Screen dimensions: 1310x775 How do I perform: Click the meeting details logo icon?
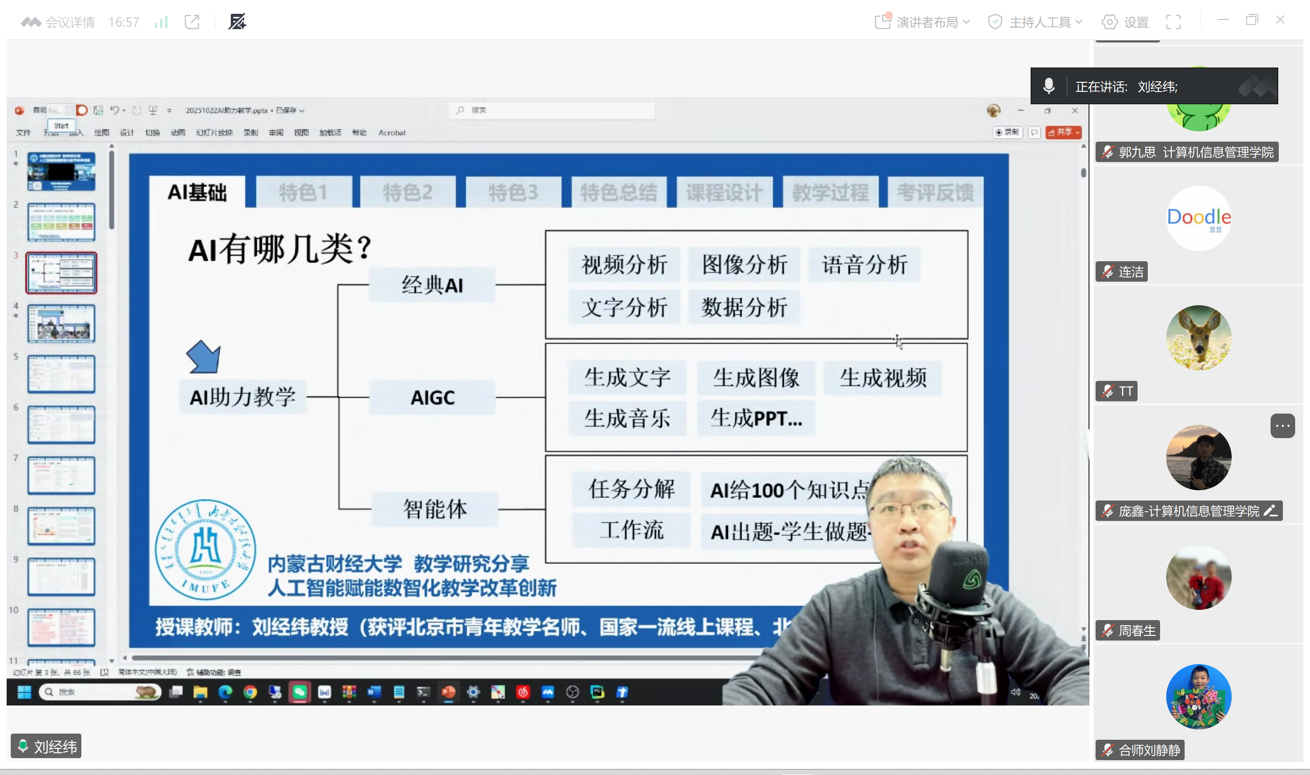tap(30, 22)
